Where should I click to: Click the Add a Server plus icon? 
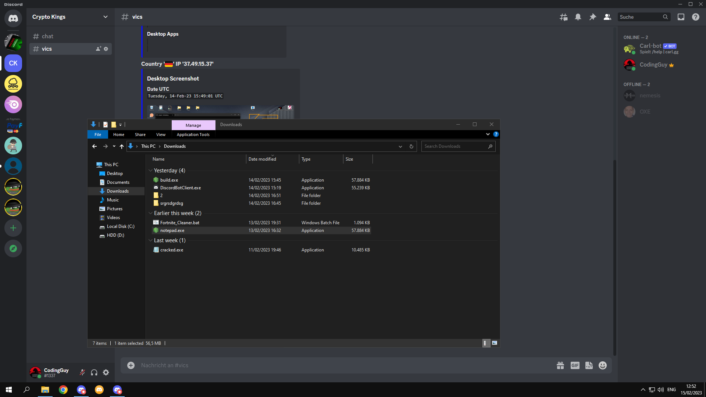[x=13, y=228]
